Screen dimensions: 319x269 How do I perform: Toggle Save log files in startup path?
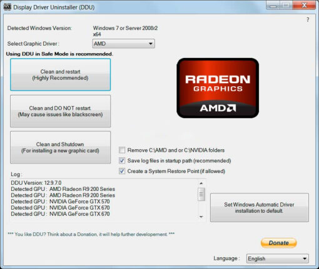122,160
